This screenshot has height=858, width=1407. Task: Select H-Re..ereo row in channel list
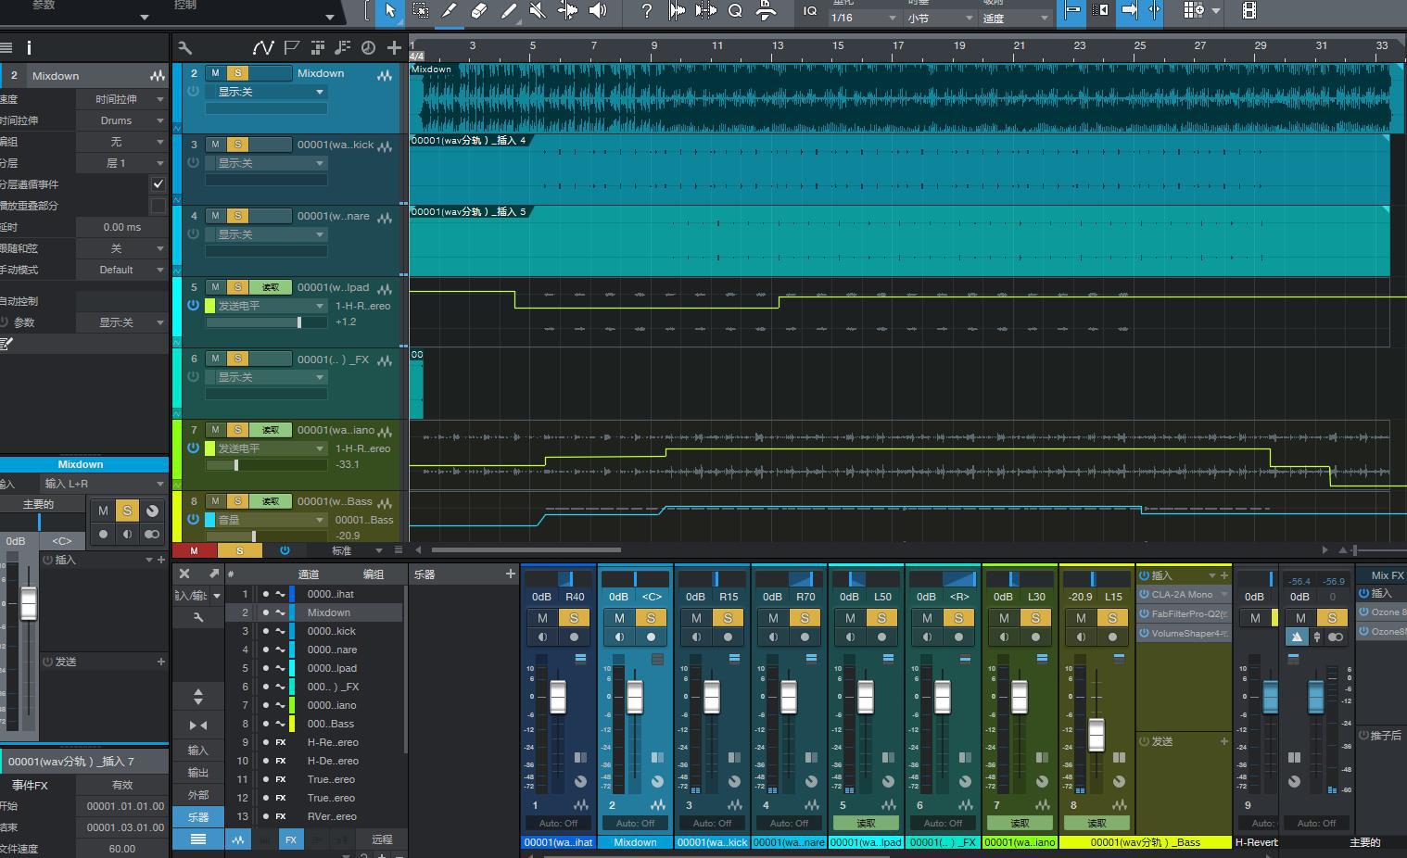click(x=315, y=742)
